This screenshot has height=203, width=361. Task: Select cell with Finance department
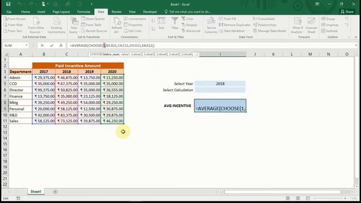point(20,96)
